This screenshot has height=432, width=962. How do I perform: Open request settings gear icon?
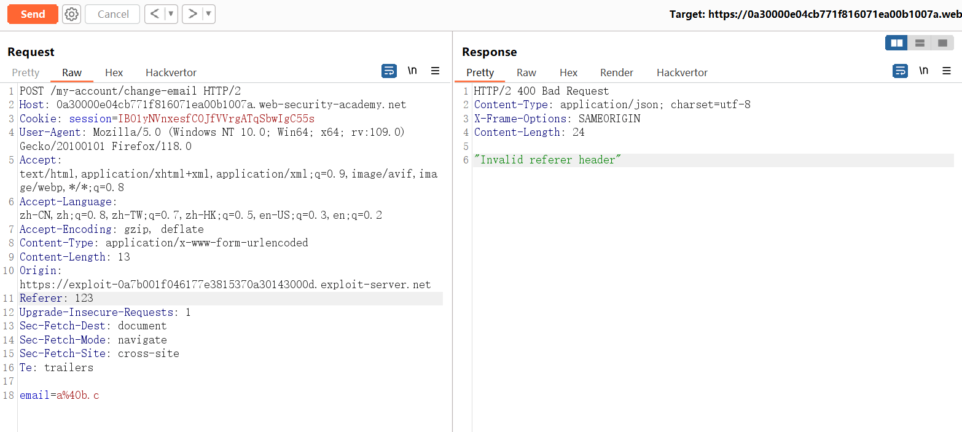[72, 14]
